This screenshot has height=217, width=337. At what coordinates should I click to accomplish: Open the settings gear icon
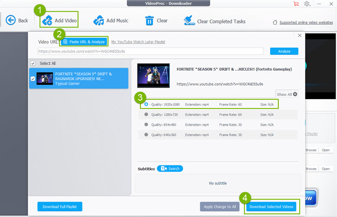307,4
